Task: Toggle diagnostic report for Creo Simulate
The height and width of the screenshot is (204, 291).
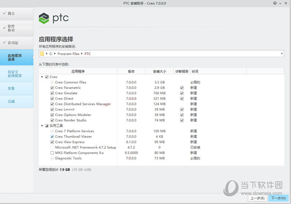Action: point(182,93)
